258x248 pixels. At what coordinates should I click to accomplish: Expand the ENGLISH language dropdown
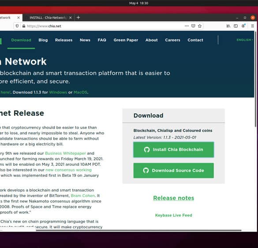tap(245, 40)
